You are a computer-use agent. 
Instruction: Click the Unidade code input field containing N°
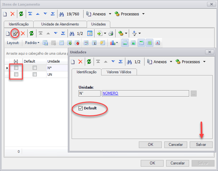click(90, 93)
